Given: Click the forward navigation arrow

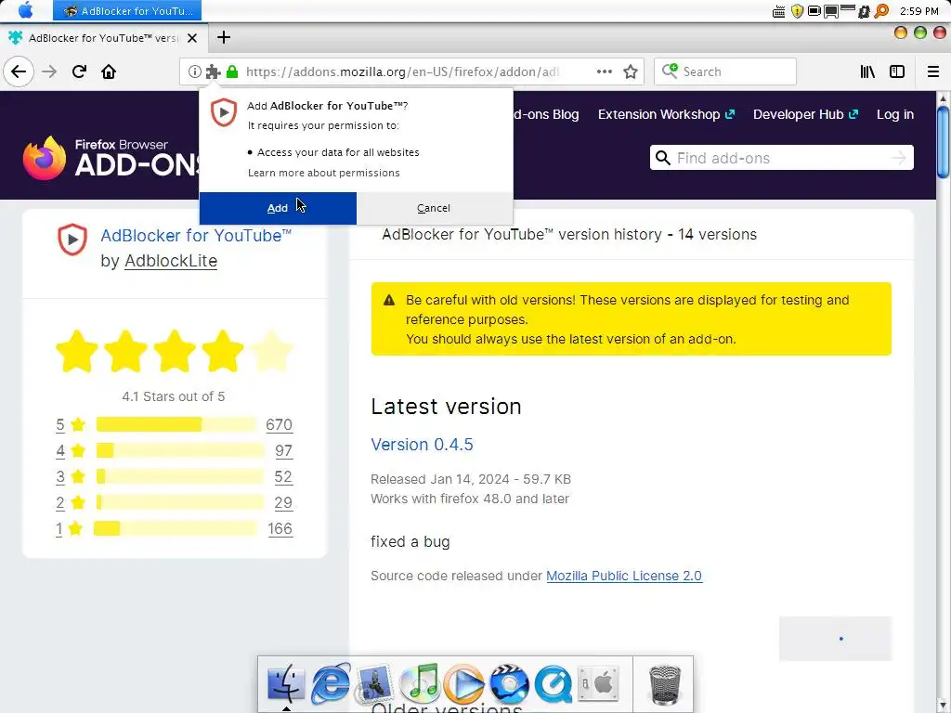Looking at the screenshot, I should point(49,71).
